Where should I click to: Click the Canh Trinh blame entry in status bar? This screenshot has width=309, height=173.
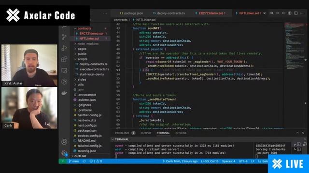pos(180,161)
